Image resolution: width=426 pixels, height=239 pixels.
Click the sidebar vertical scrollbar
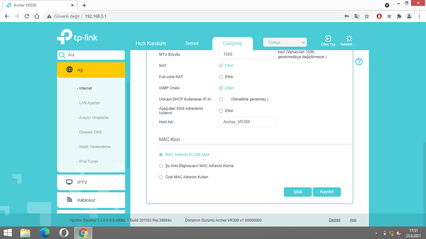point(128,124)
